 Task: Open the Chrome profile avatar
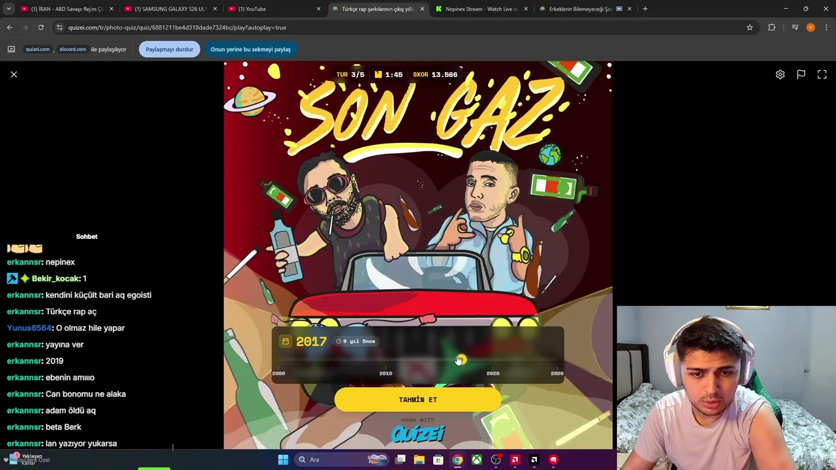pyautogui.click(x=811, y=27)
